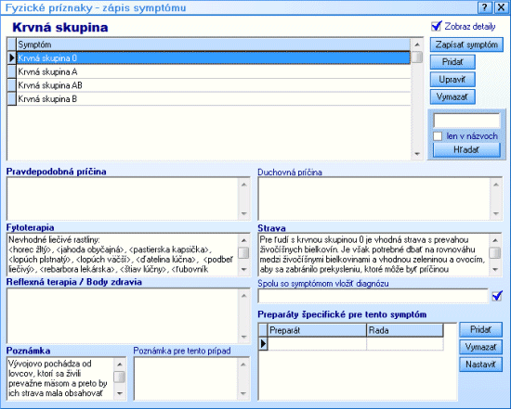
Task: Toggle the Zobraz detaily checkbox
Action: [437, 26]
